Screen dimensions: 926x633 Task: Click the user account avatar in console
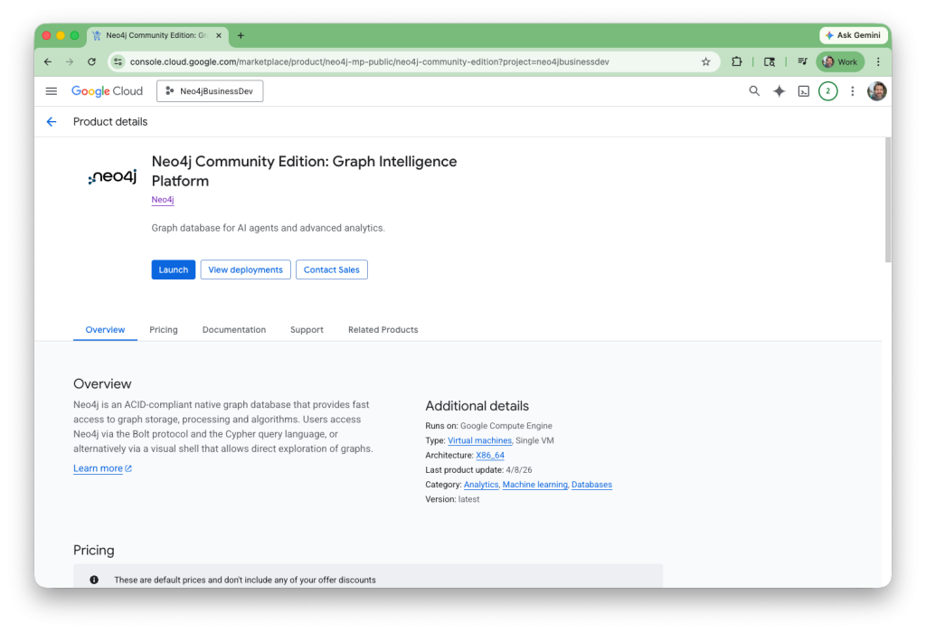pyautogui.click(x=876, y=91)
